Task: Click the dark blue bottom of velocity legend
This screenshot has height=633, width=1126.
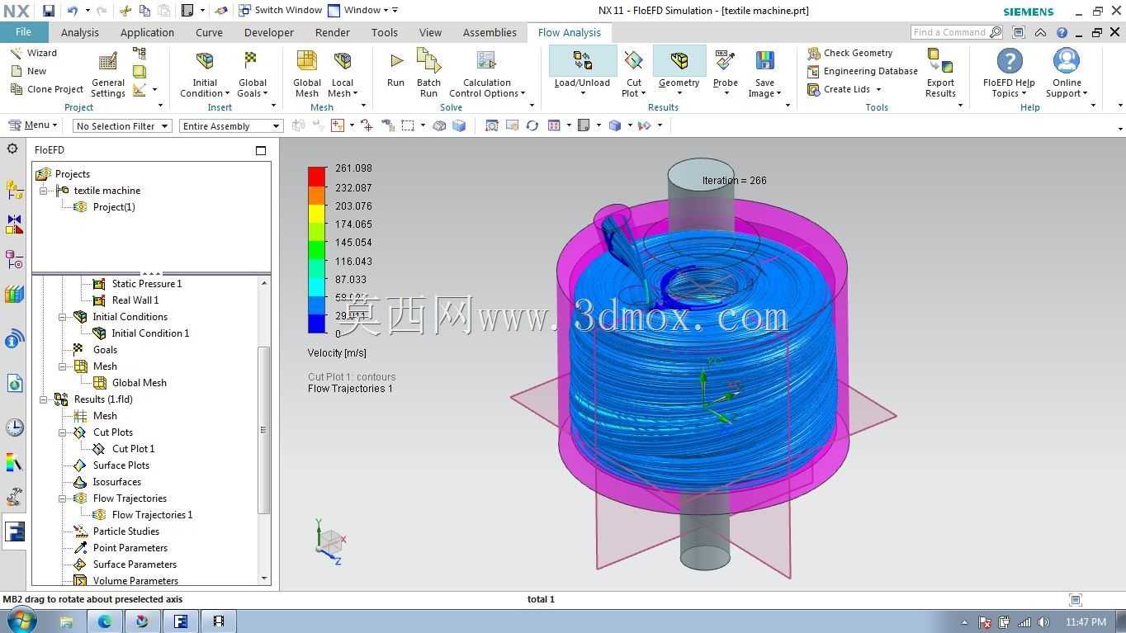Action: 317,324
